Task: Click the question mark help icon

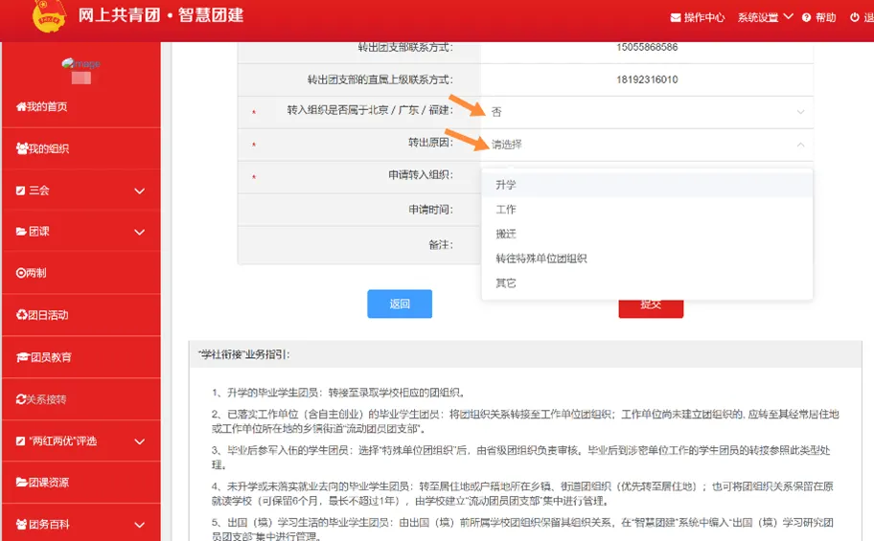Action: (806, 17)
